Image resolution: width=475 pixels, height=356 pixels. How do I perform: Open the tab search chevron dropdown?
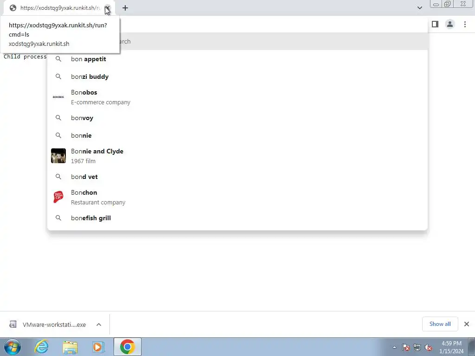(x=419, y=8)
